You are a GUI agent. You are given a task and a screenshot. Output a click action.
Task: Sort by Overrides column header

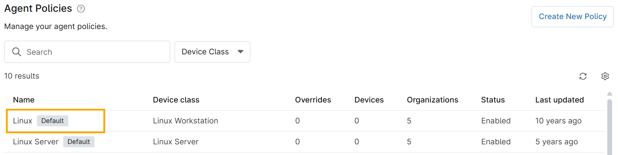[x=313, y=100]
